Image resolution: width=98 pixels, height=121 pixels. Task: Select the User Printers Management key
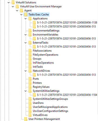click(x=44, y=119)
